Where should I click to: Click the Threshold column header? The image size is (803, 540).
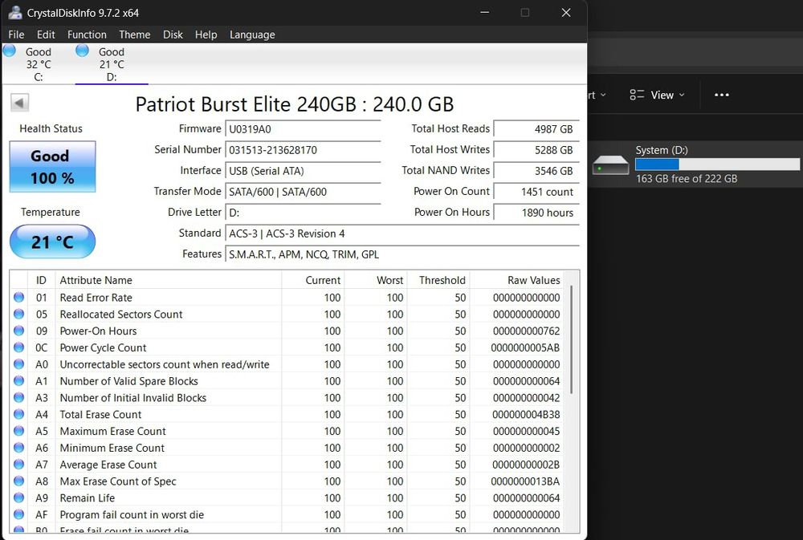[x=439, y=280]
